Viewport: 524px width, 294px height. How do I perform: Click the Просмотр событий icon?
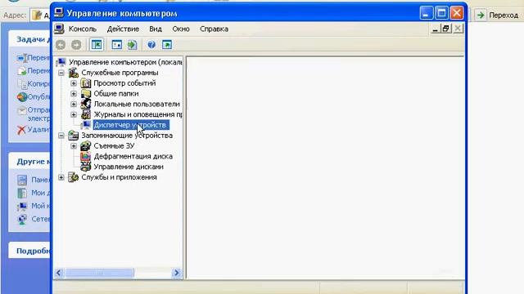point(86,83)
